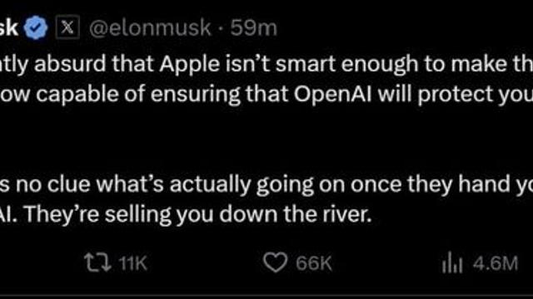The width and height of the screenshot is (533, 299).
Task: Click the partial display name ending 'sk'
Action: point(8,27)
